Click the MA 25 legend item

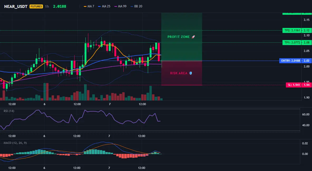(x=104, y=6)
